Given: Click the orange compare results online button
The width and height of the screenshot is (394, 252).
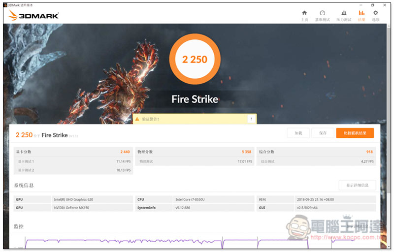Looking at the screenshot, I should pos(355,133).
